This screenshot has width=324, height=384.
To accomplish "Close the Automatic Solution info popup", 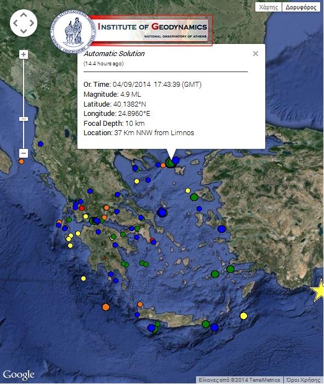I will pyautogui.click(x=255, y=54).
